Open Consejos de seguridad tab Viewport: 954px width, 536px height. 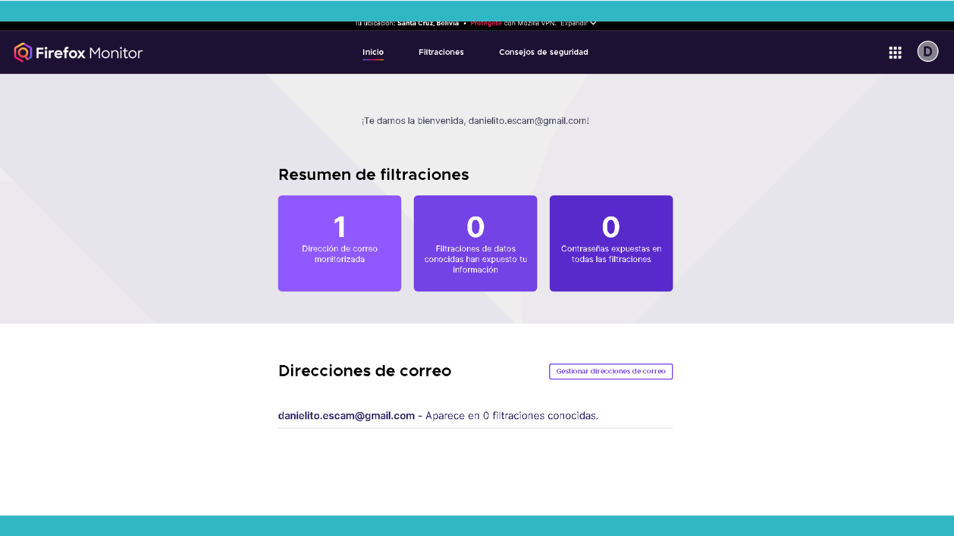pyautogui.click(x=544, y=52)
